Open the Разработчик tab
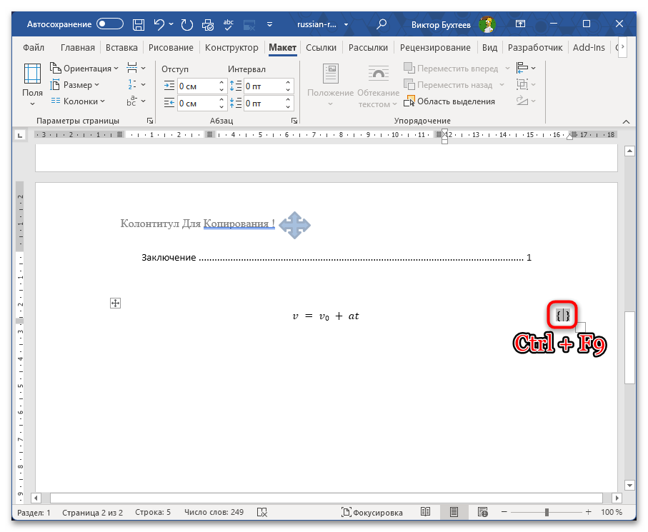648x532 pixels. 535,48
